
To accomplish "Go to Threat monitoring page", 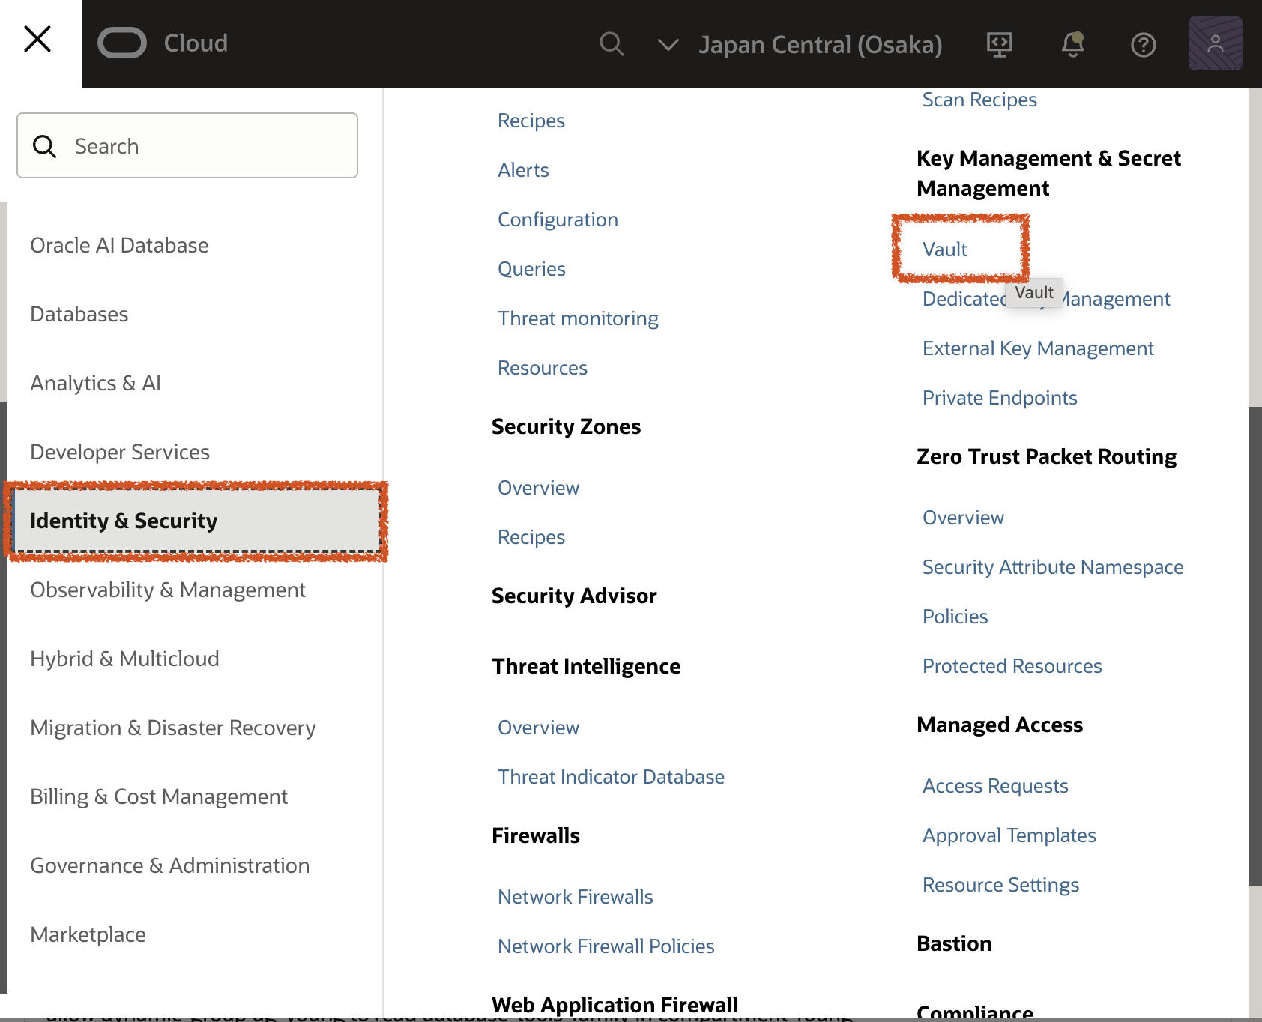I will (578, 318).
